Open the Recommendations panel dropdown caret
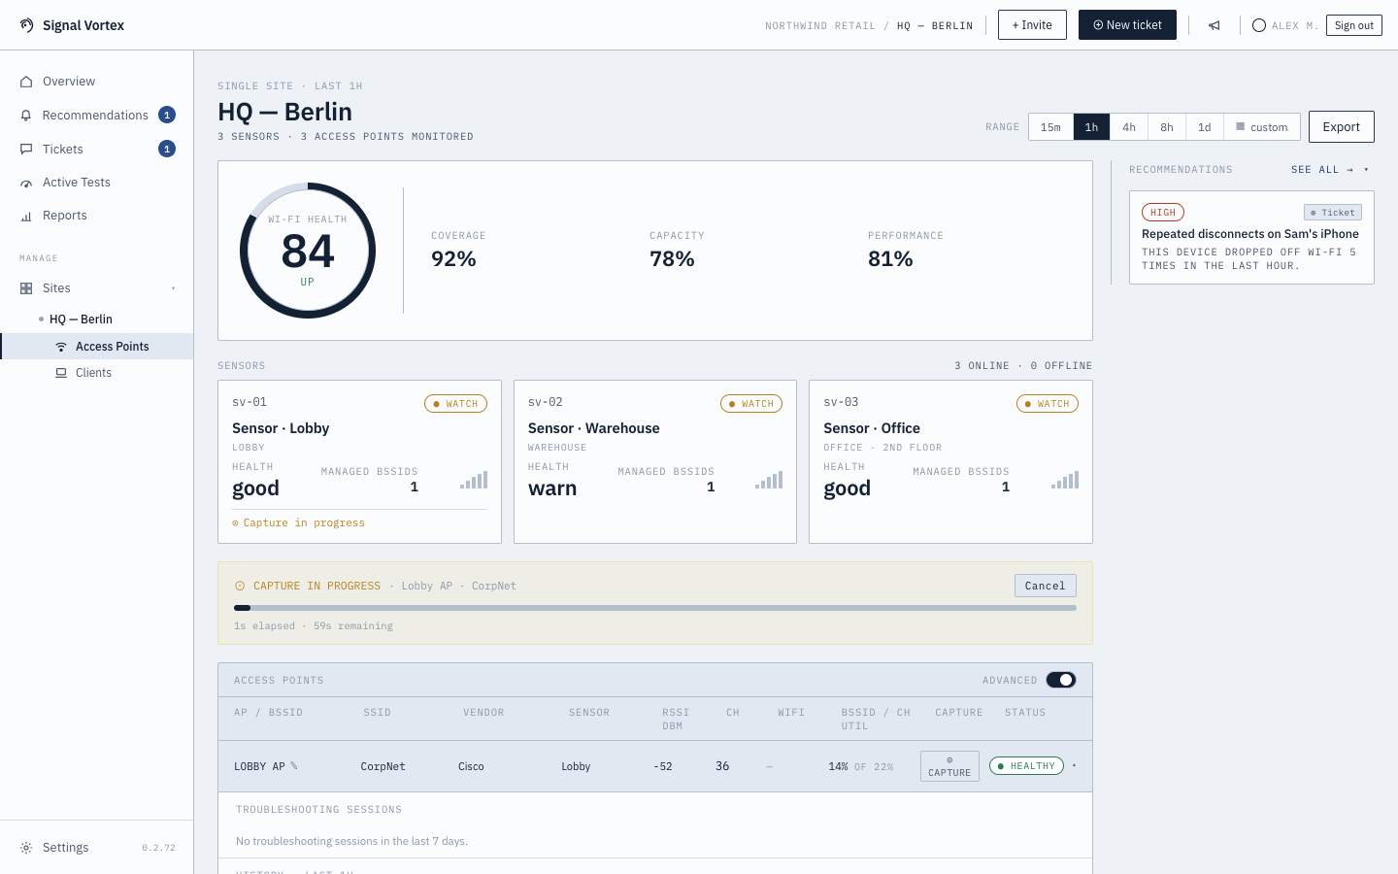The width and height of the screenshot is (1398, 874). pos(1366,170)
